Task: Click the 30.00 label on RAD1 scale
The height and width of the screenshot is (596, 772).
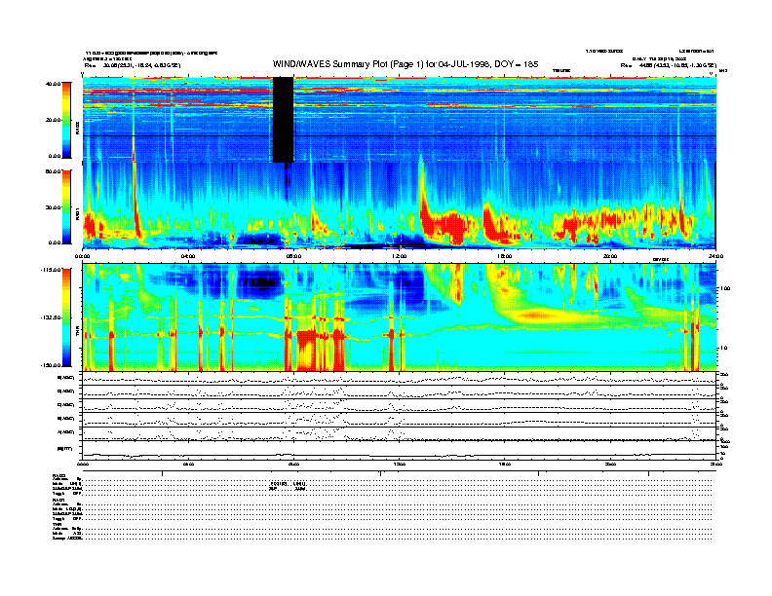Action: pyautogui.click(x=53, y=207)
